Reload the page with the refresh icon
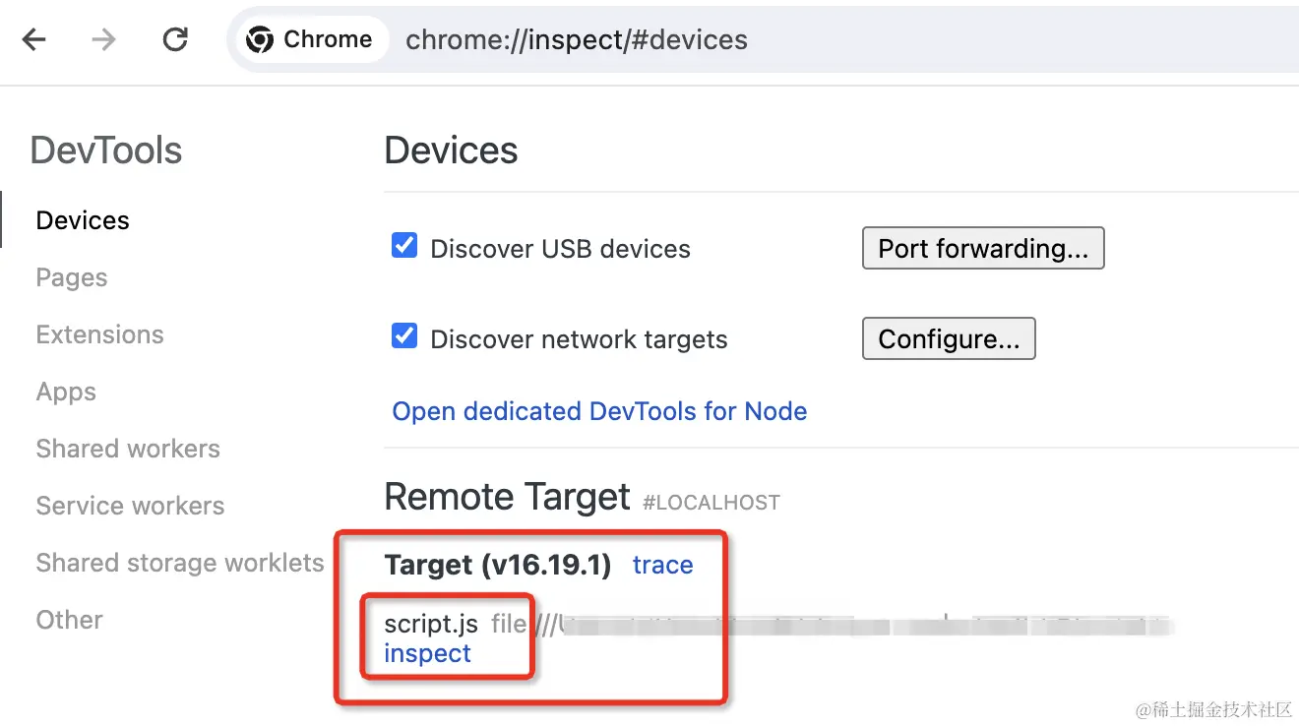Image resolution: width=1299 pixels, height=726 pixels. 175,39
